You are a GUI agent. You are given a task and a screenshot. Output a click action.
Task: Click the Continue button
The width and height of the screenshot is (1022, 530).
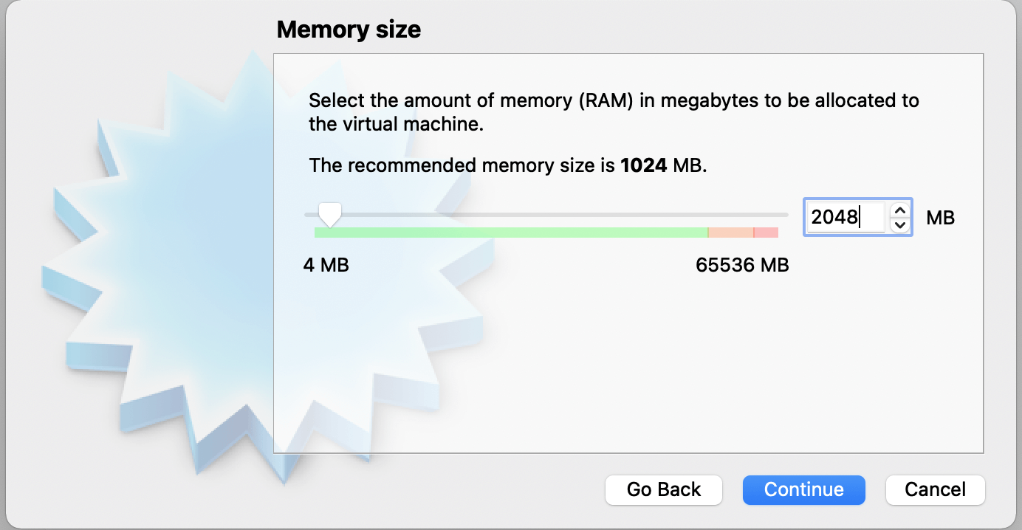803,489
